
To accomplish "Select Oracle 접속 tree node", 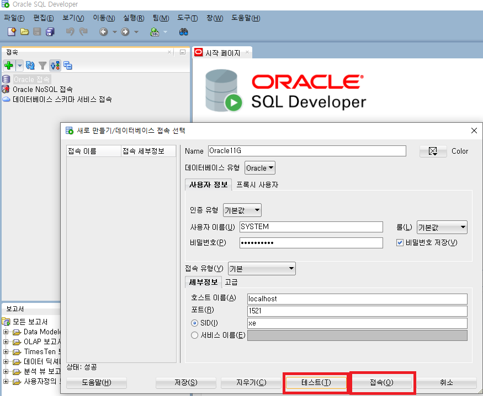I will point(31,79).
